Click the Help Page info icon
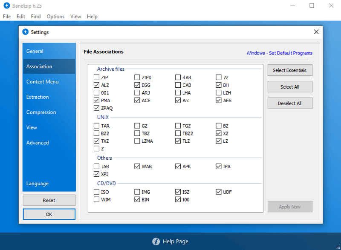The height and width of the screenshot is (250, 341). [156, 241]
